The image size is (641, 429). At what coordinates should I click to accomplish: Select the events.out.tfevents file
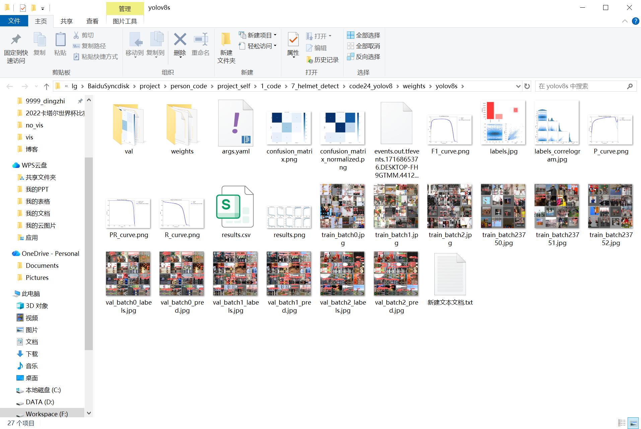(397, 123)
